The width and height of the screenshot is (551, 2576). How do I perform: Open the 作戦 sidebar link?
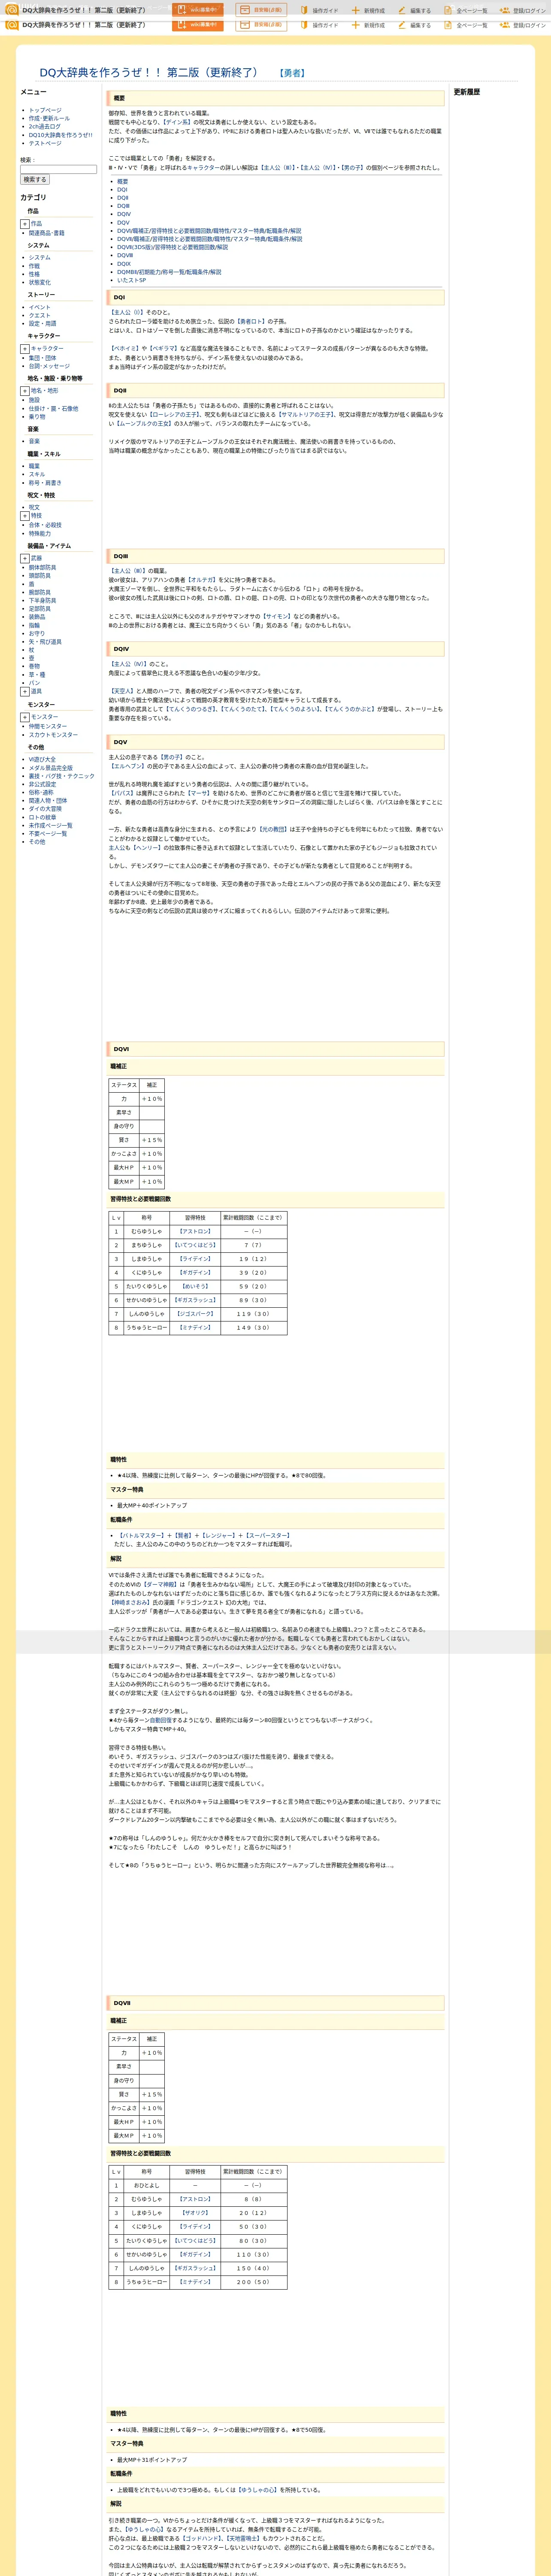(34, 266)
